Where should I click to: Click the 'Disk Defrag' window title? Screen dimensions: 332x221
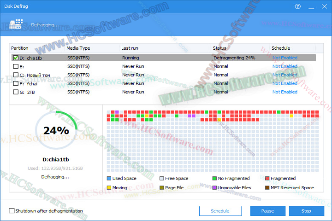click(16, 6)
